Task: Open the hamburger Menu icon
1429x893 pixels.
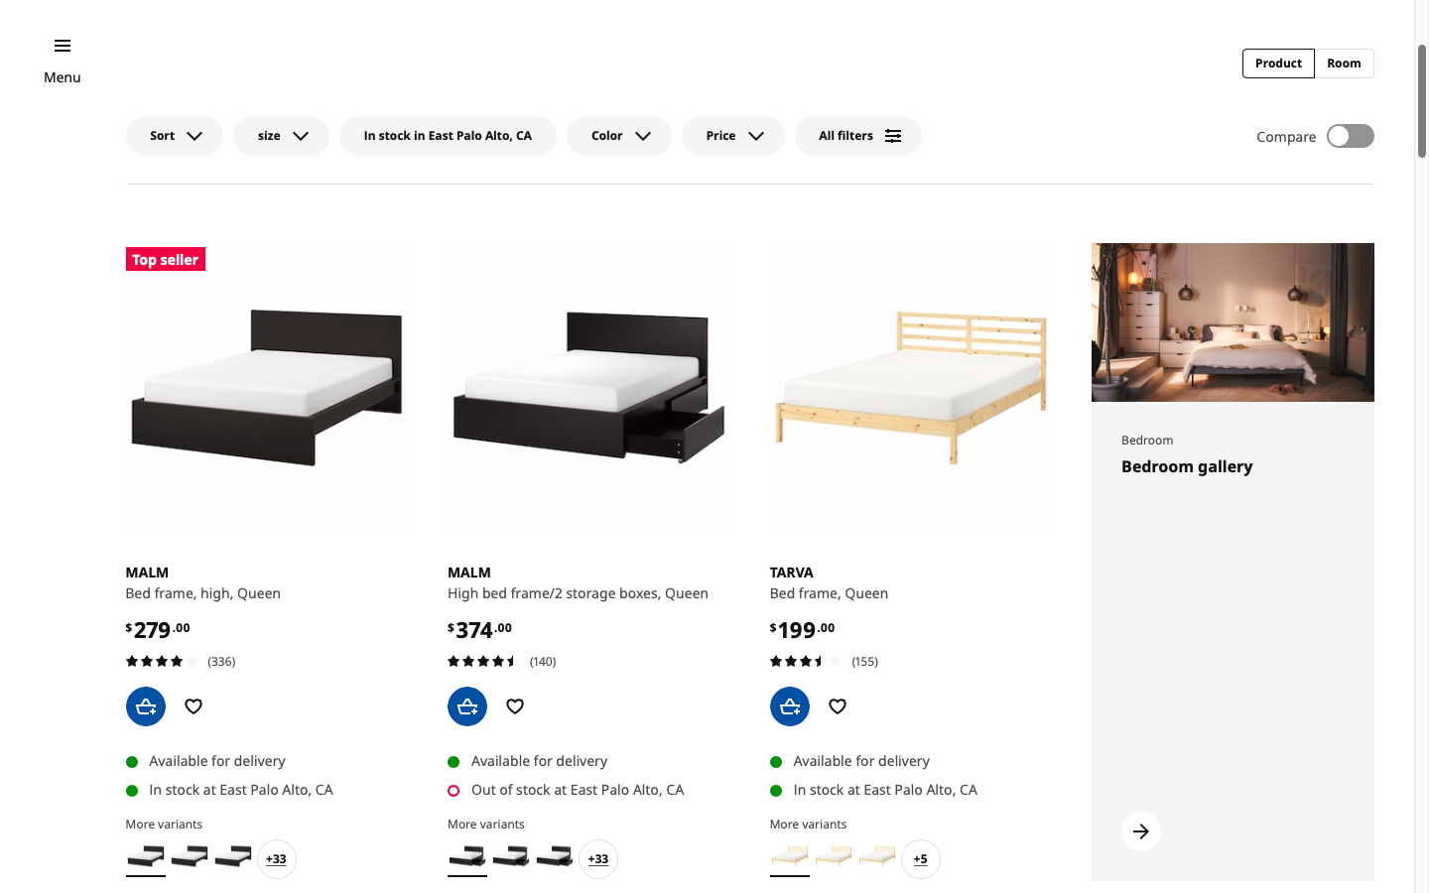Action: [62, 47]
